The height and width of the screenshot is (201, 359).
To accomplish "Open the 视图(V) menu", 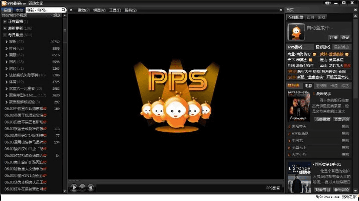I will [x=99, y=11].
